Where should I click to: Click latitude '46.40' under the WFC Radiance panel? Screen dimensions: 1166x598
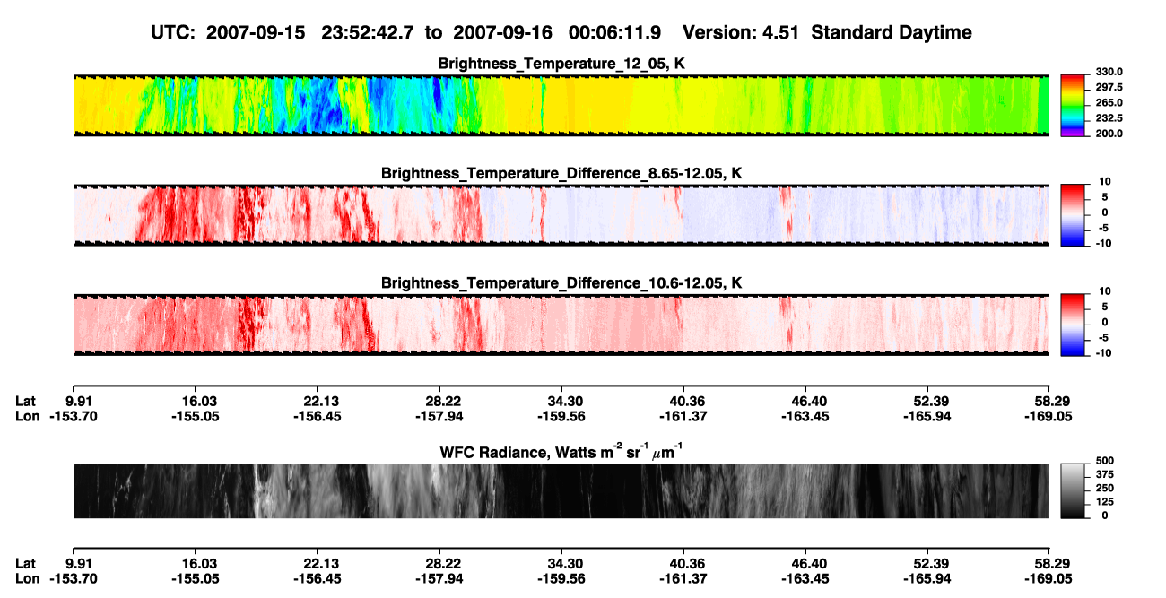pos(807,563)
